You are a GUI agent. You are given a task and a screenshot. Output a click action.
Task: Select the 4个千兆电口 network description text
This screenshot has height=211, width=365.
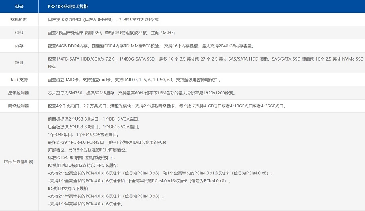167,106
